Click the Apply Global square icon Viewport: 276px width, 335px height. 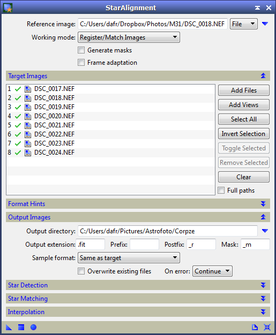pyautogui.click(x=21, y=327)
